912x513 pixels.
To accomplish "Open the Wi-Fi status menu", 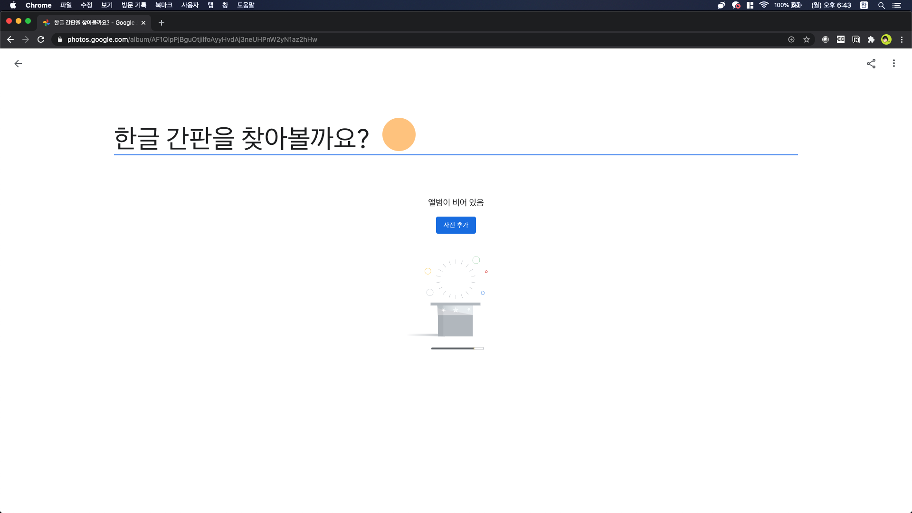I will [x=764, y=5].
